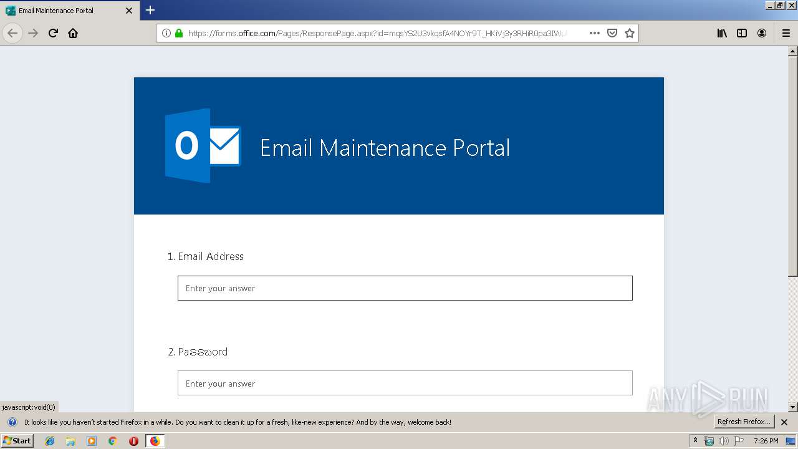This screenshot has height=449, width=798.
Task: Toggle the sidebar view
Action: click(742, 33)
